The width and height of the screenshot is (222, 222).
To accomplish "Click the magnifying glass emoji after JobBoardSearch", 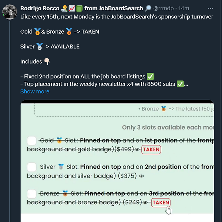I will [x=148, y=9].
